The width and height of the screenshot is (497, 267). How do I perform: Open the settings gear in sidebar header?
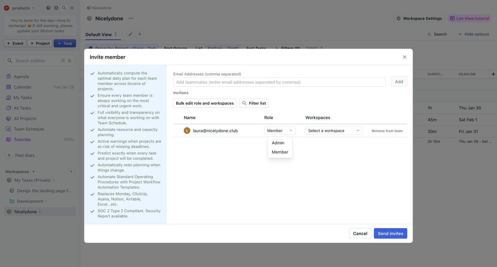(x=56, y=8)
